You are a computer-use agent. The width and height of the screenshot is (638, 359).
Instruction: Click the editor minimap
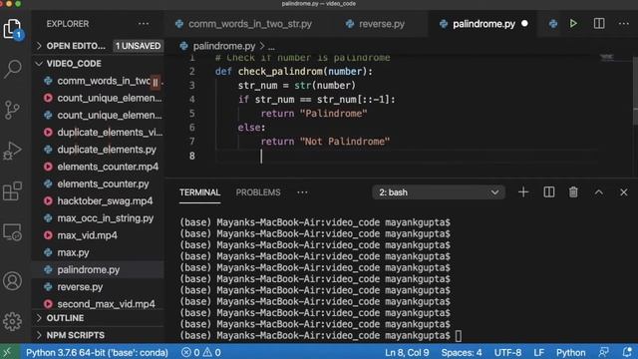coord(607,57)
